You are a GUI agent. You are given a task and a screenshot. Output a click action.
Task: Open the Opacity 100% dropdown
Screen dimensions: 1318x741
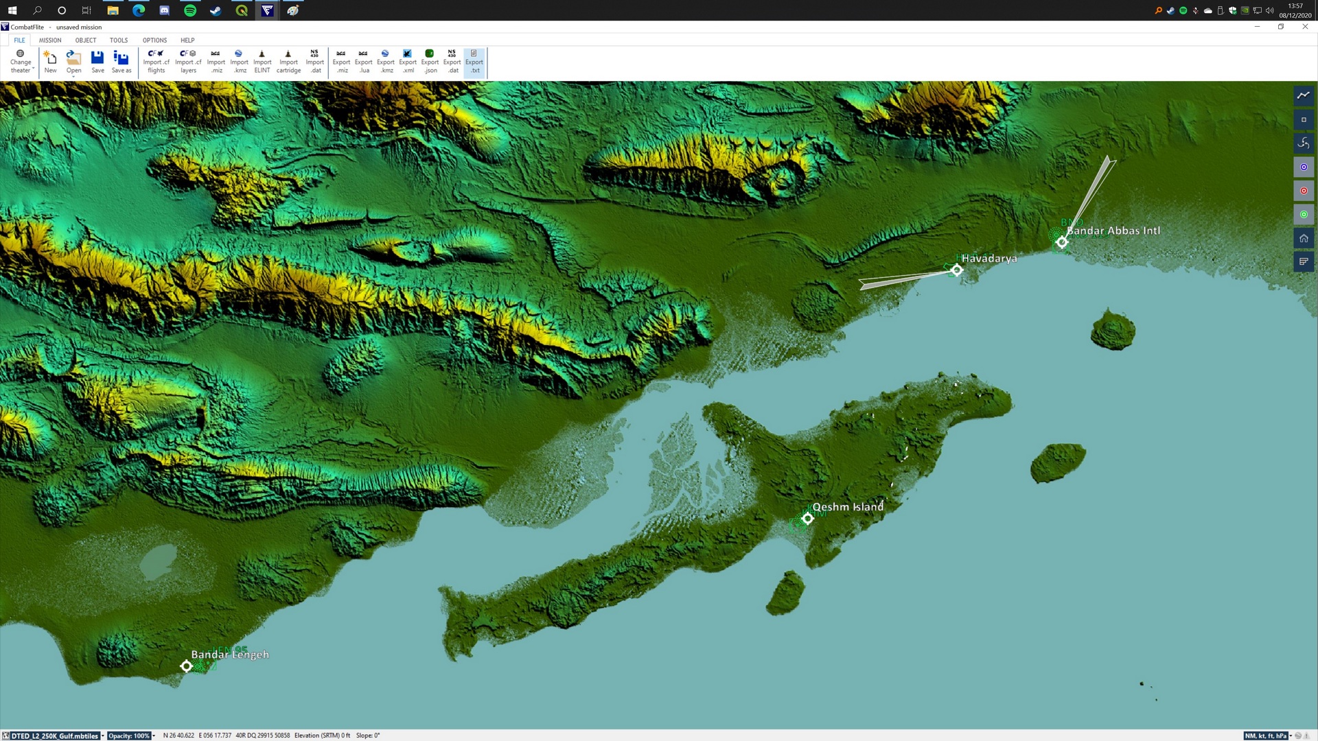(154, 736)
